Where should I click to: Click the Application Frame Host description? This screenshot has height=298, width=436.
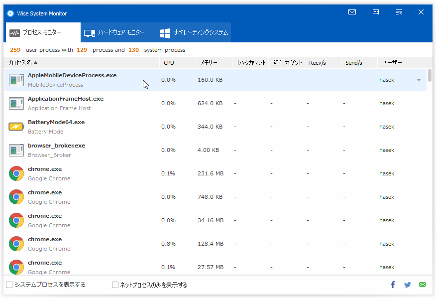(x=59, y=108)
